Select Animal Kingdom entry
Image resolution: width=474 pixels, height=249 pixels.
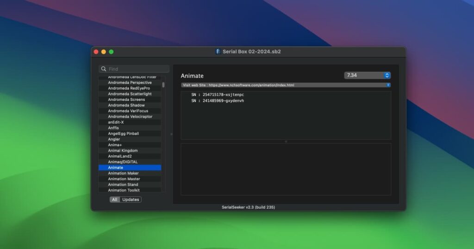[x=130, y=150]
